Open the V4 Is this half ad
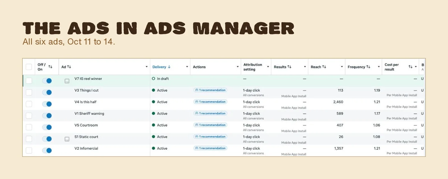Image resolution: width=448 pixels, height=179 pixels. click(x=85, y=102)
